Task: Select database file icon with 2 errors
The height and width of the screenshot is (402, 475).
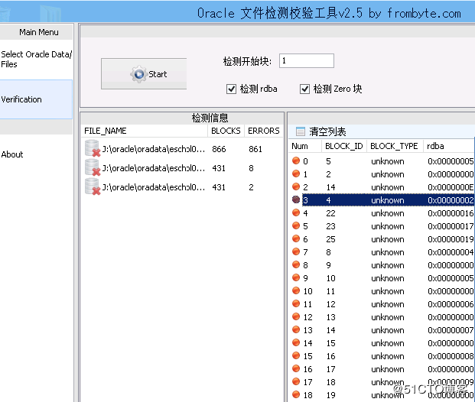Action: [x=93, y=186]
